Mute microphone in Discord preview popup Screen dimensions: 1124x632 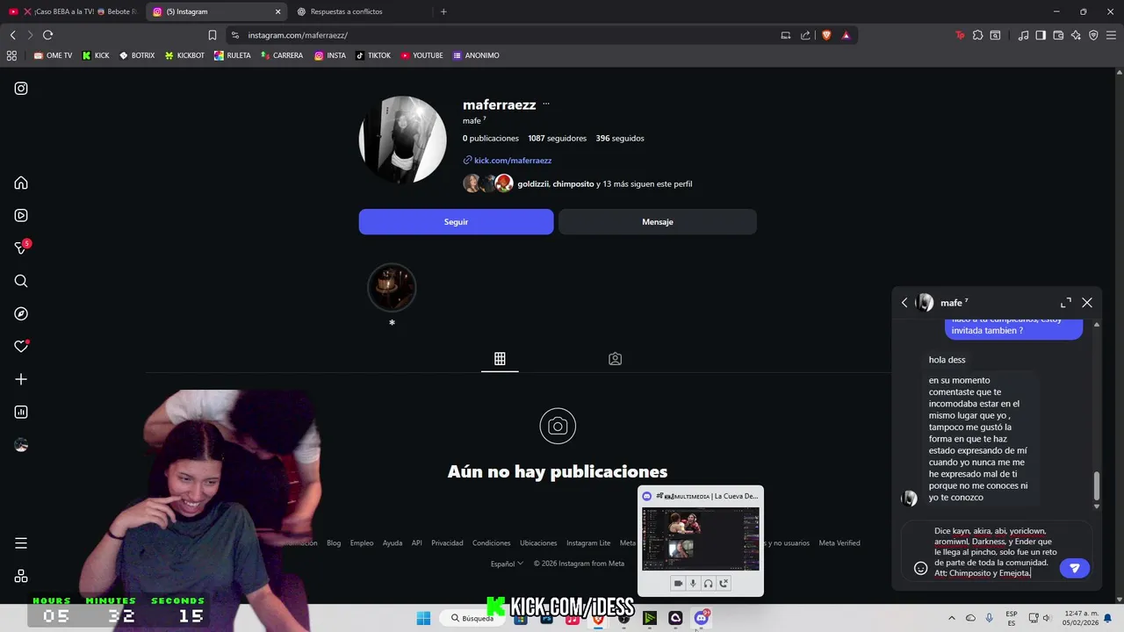click(x=693, y=583)
